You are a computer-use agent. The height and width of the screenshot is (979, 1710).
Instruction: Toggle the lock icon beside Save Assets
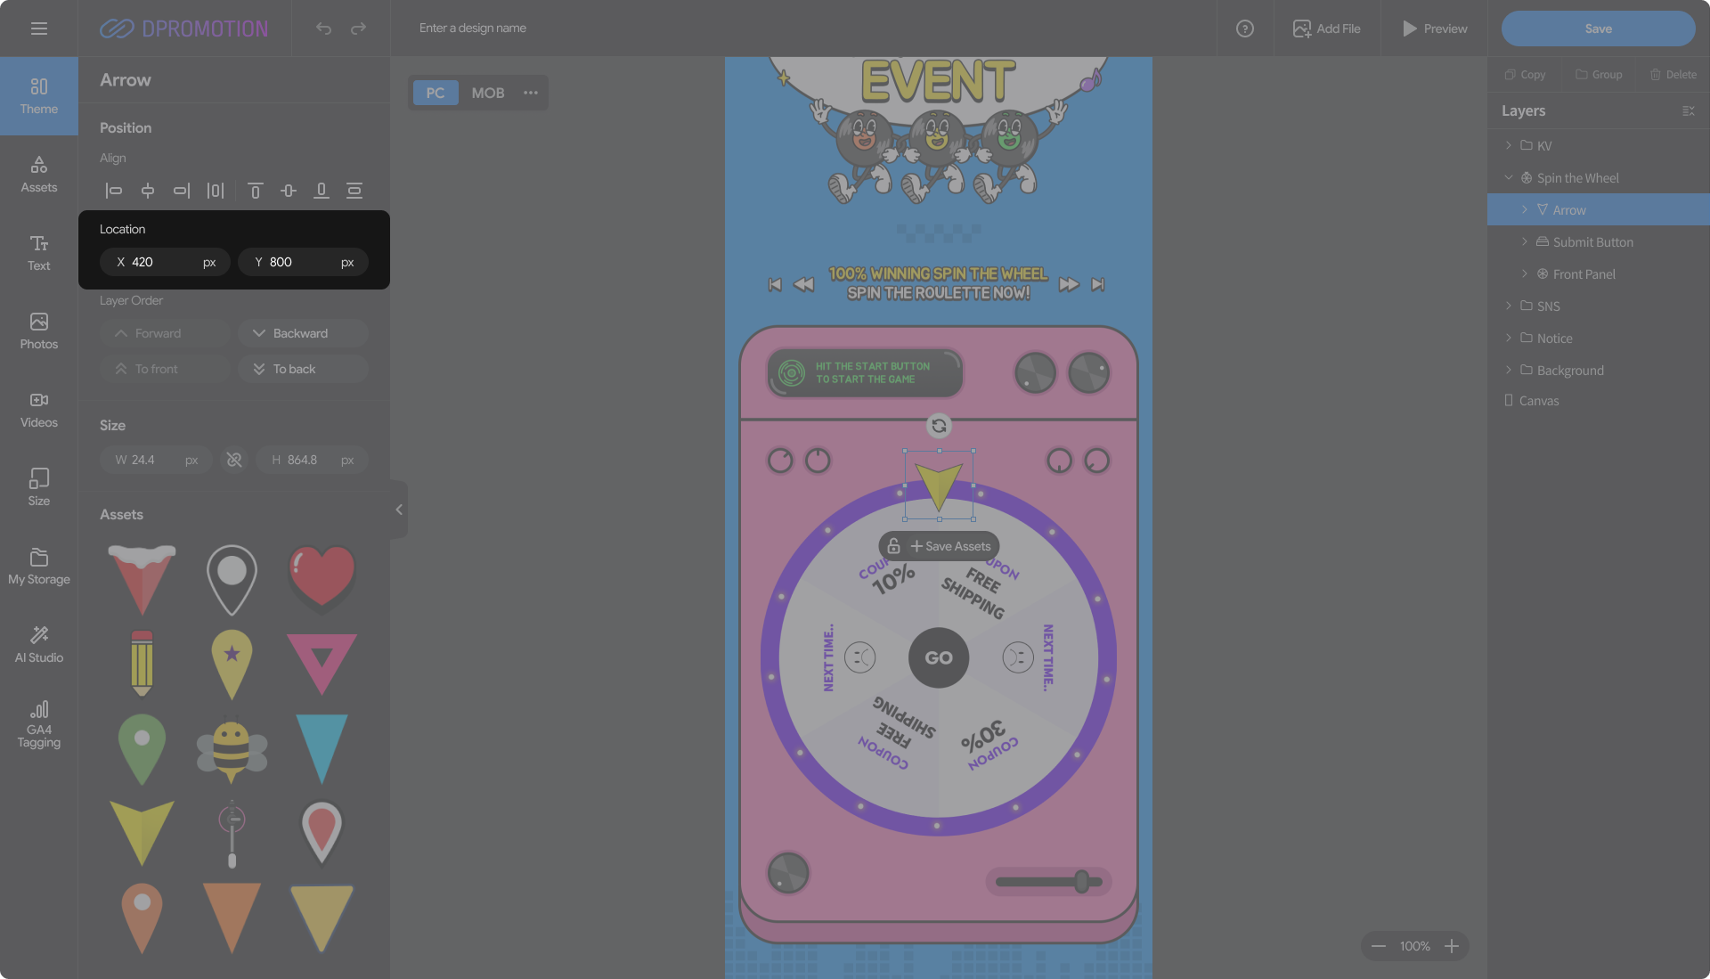[x=893, y=546]
